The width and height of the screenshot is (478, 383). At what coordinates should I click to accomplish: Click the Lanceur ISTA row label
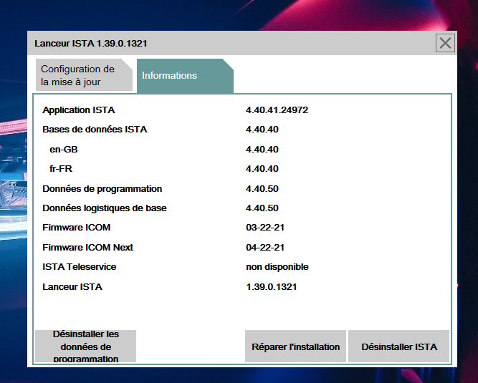72,287
